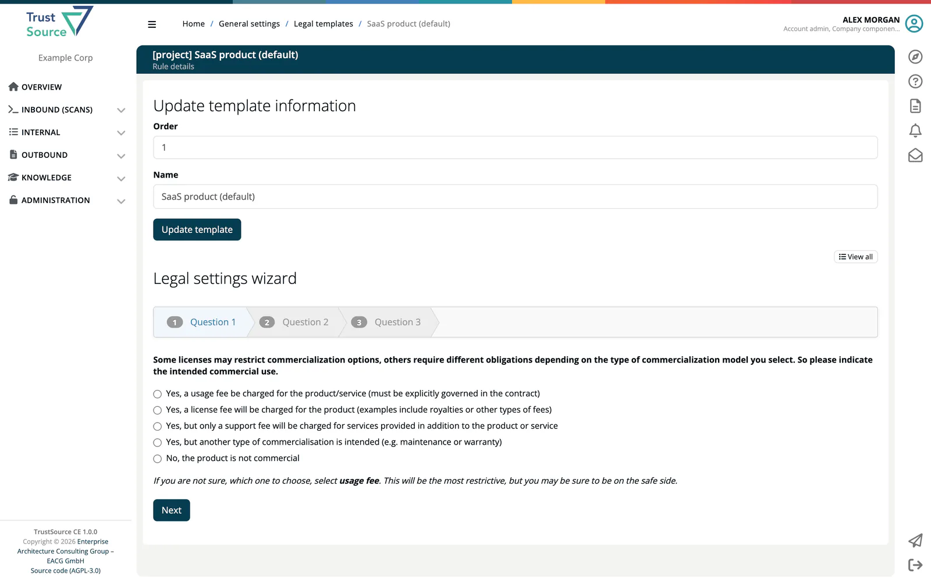Click the TrustSource logo
Image resolution: width=931 pixels, height=582 pixels.
(x=59, y=22)
